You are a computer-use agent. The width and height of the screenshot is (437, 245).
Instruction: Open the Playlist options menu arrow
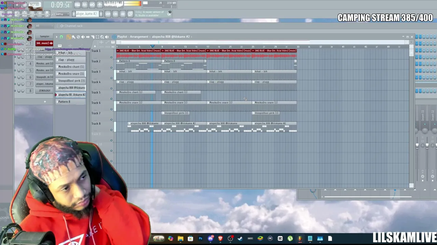point(57,37)
